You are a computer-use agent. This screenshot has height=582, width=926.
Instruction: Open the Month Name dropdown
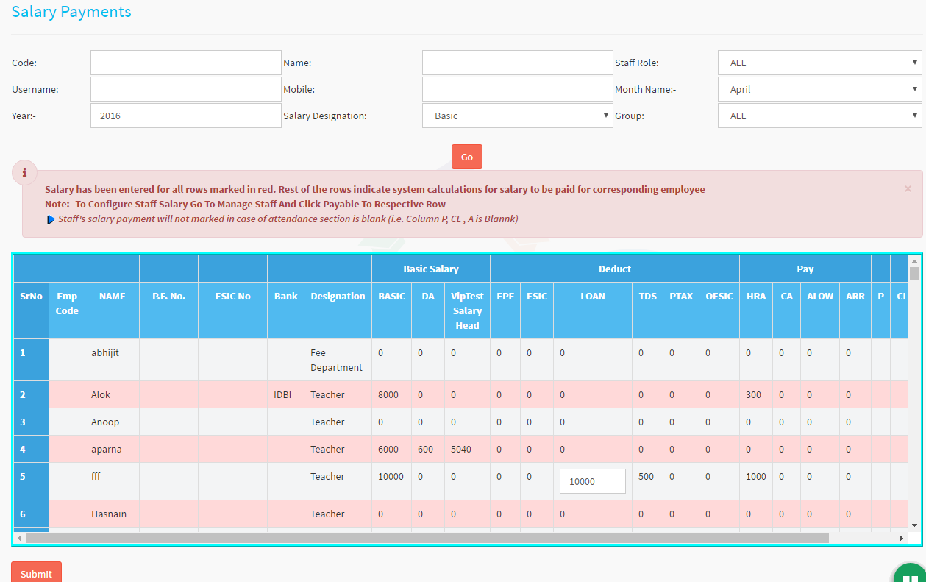[x=819, y=90]
